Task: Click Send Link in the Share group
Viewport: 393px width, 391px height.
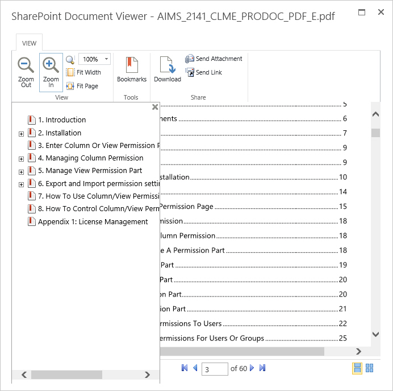Action: click(x=203, y=72)
